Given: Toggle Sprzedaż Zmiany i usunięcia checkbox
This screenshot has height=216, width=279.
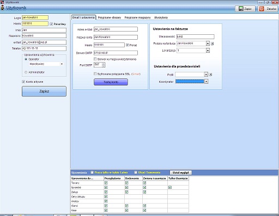Looking at the screenshot, I should click(x=144, y=187).
